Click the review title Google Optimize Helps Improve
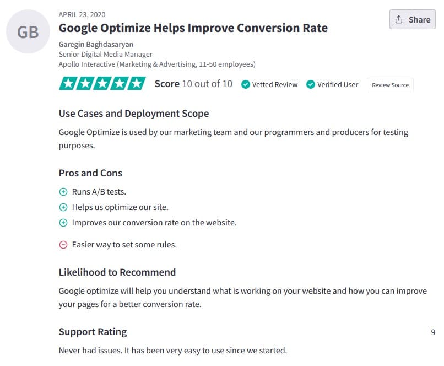Viewport: 444px width, 366px height. point(193,28)
